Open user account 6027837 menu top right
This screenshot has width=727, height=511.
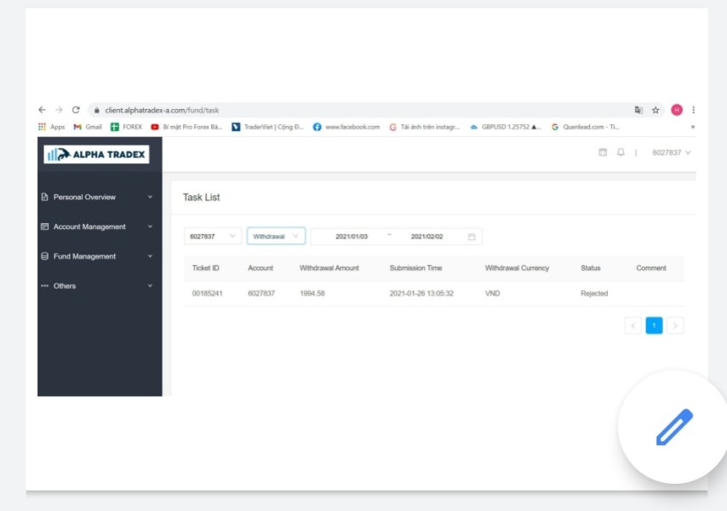(x=672, y=152)
